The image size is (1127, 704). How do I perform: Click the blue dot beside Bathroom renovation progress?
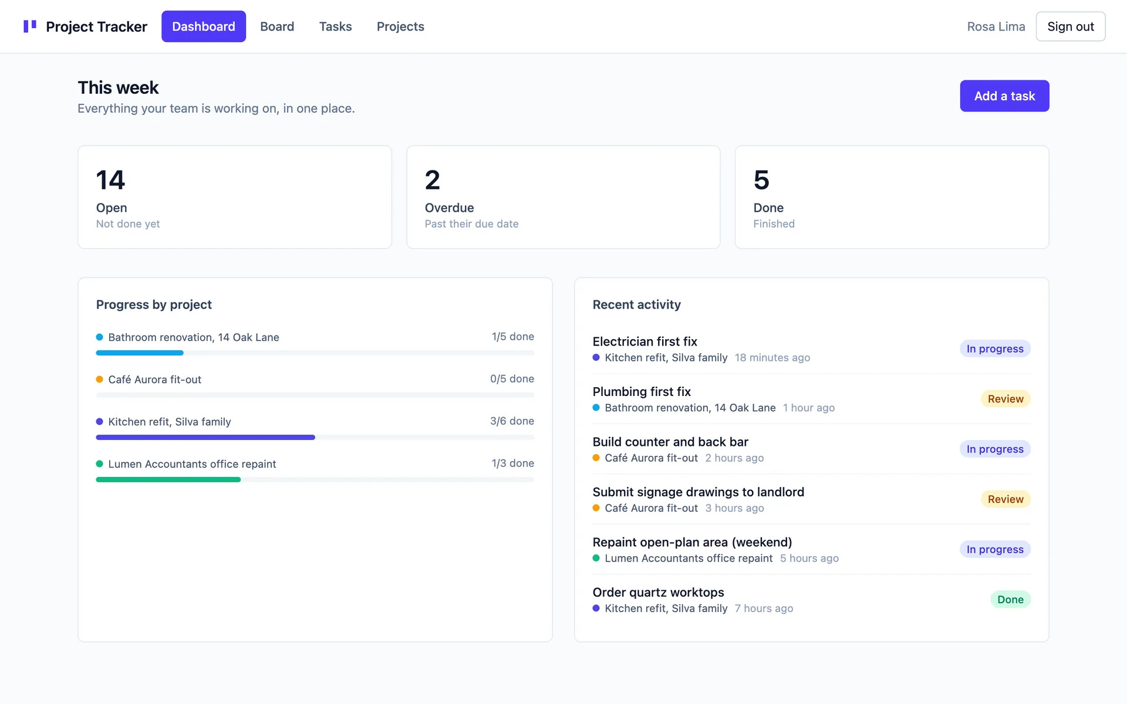(100, 337)
